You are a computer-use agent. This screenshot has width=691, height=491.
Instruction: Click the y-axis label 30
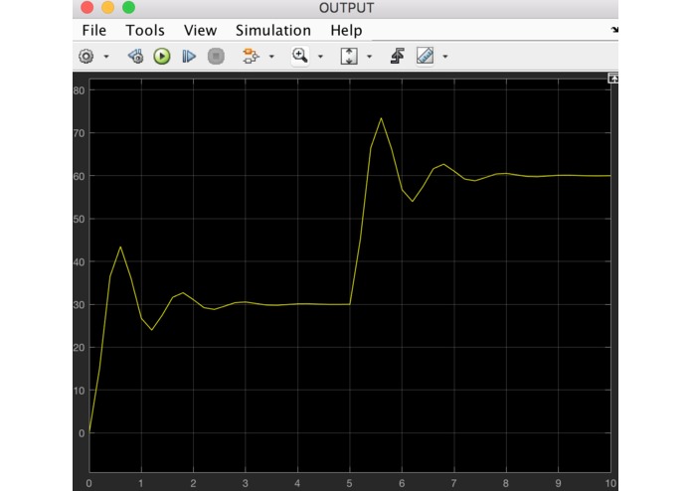pos(79,305)
